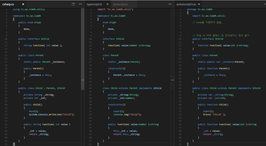Switch to the typescript.ts tab
This screenshot has height=146, width=266.
(x=94, y=4)
